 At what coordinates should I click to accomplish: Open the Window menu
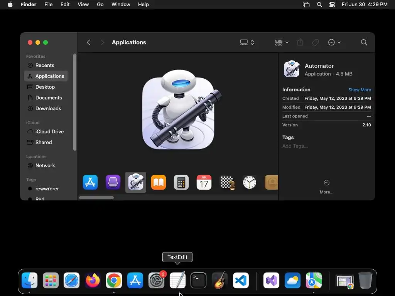pyautogui.click(x=121, y=5)
